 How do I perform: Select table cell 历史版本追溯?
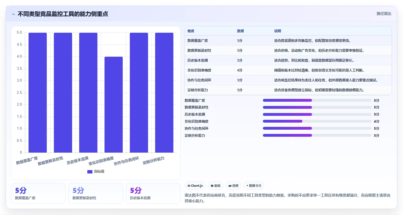(198, 60)
